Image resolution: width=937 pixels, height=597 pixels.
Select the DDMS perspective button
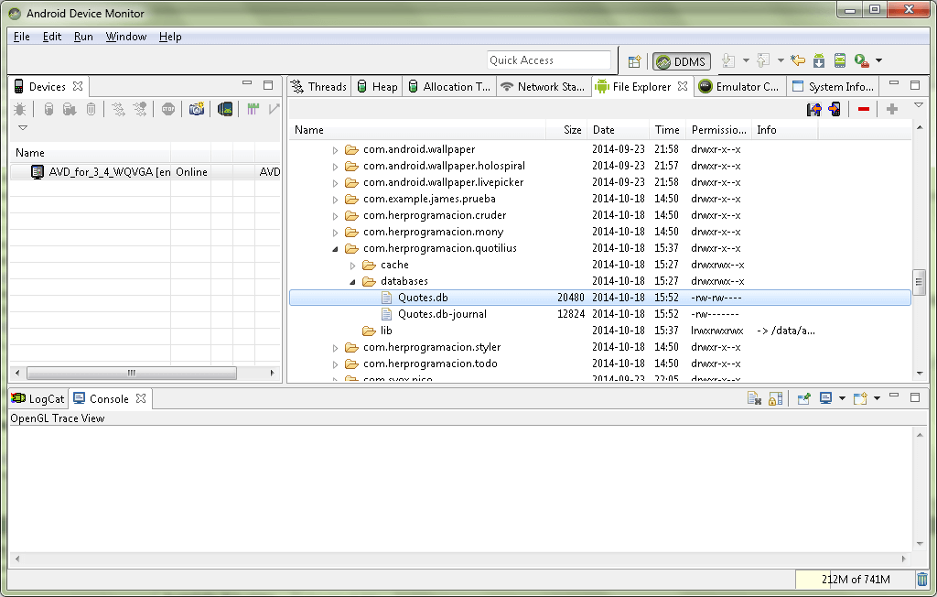[x=681, y=61]
